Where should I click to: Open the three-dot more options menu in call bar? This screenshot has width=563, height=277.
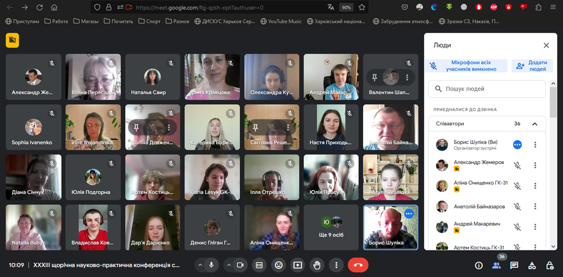336,265
